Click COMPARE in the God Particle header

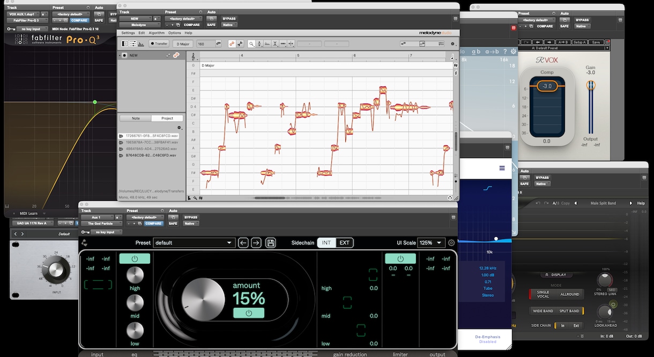click(153, 224)
